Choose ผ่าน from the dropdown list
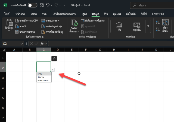This screenshot has height=122, width=174. (44, 74)
